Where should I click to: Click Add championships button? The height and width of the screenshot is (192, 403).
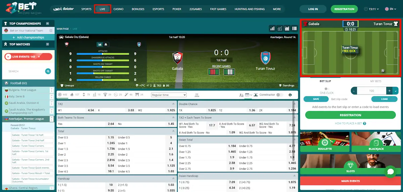tap(29, 37)
